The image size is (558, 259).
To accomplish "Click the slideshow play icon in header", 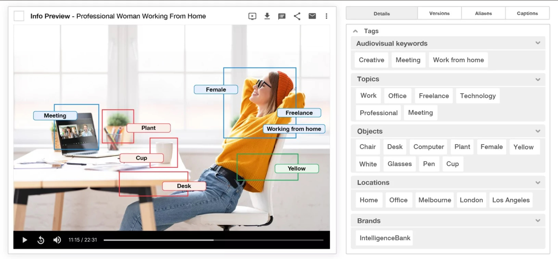I will 252,16.
